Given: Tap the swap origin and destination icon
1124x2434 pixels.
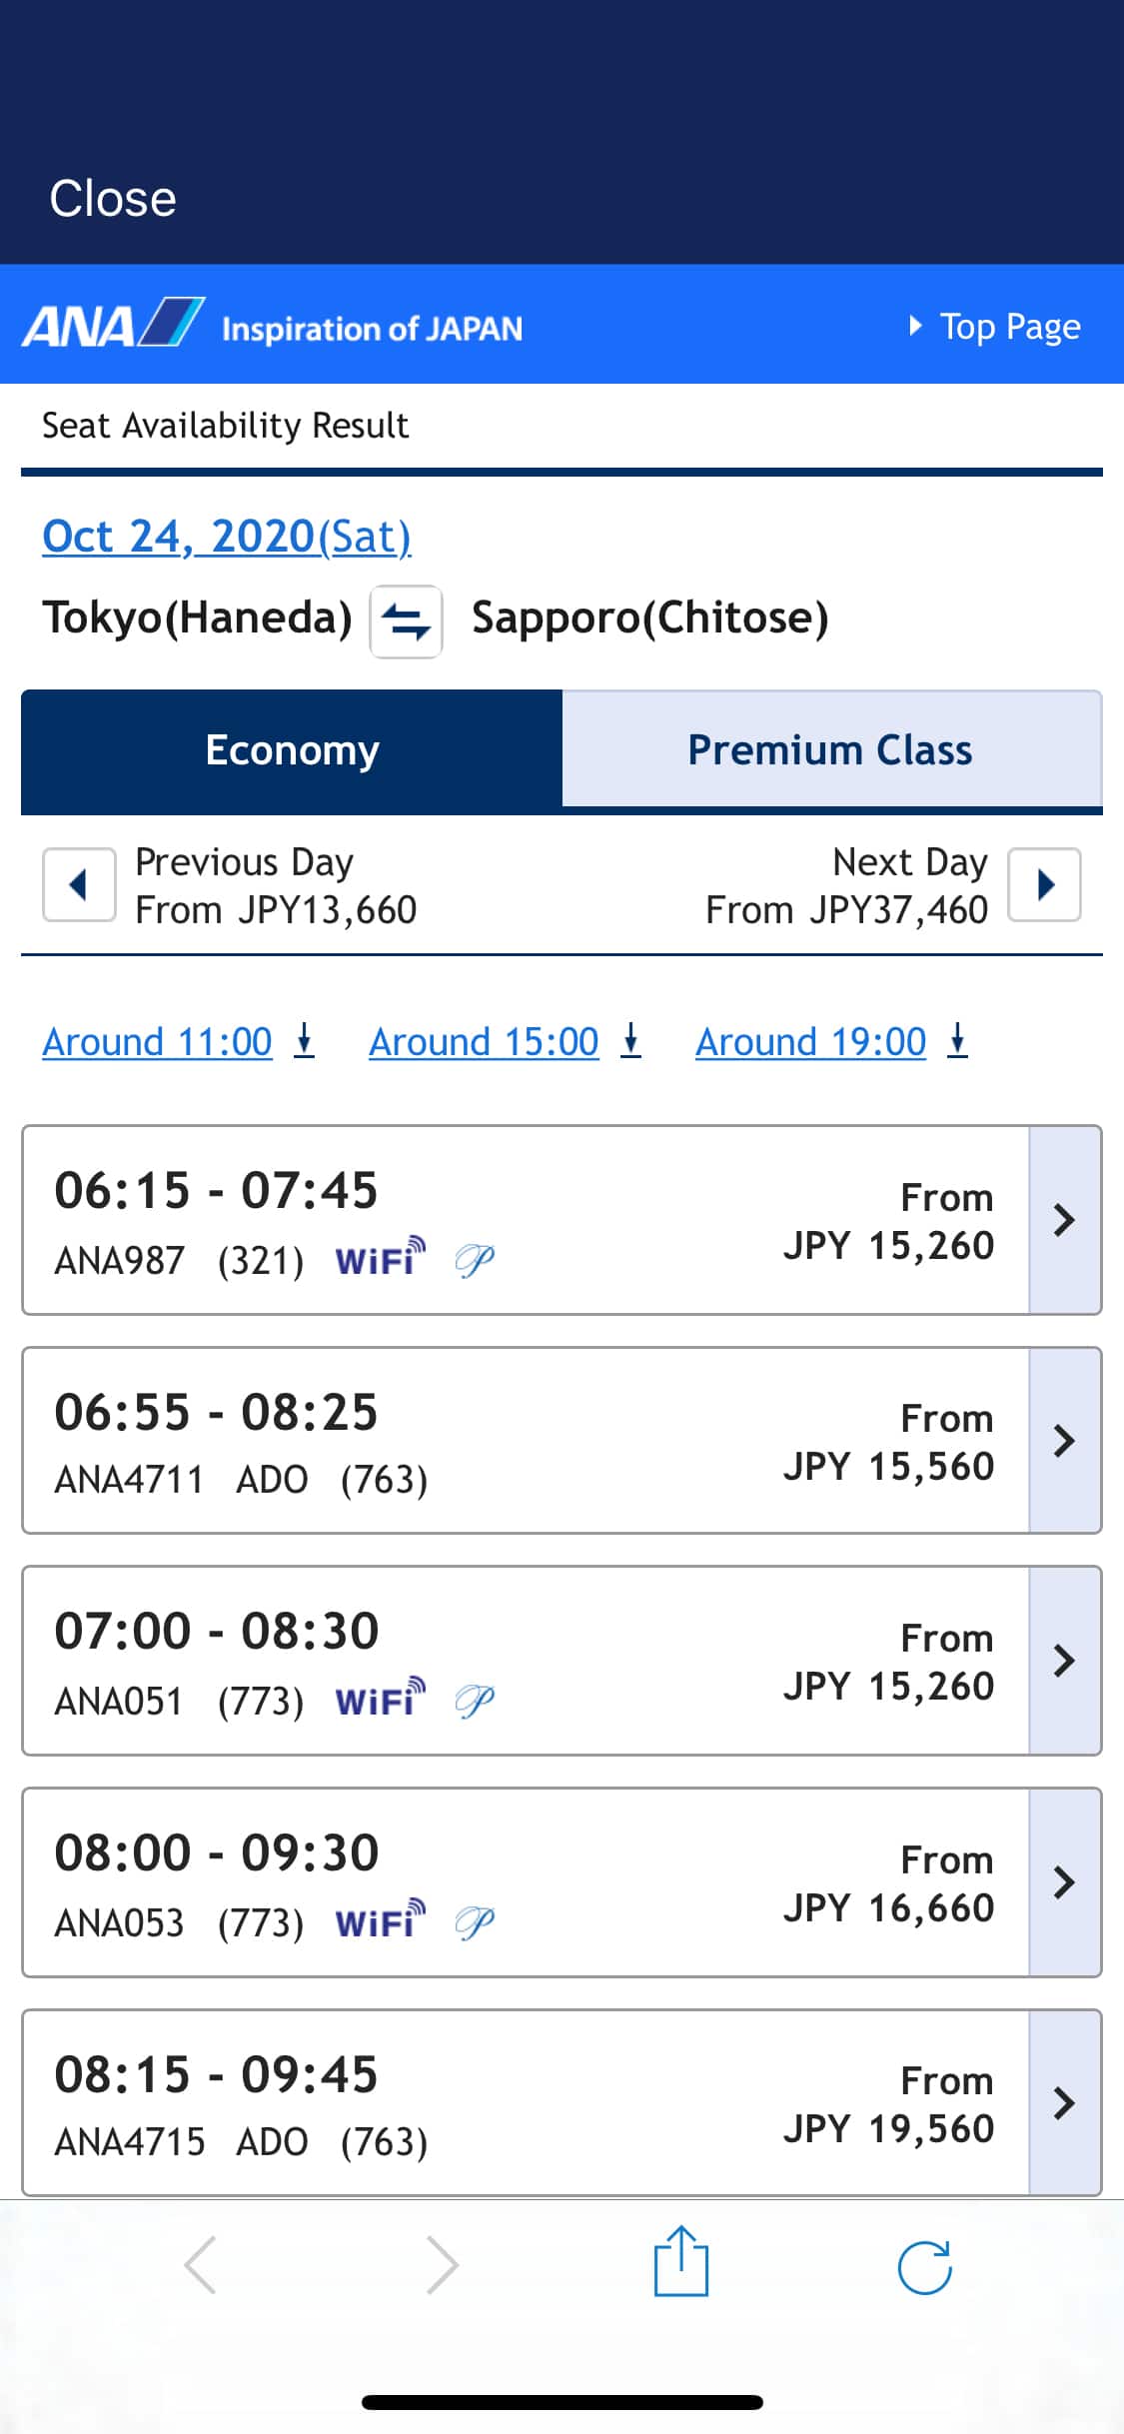Looking at the screenshot, I should pos(406,621).
